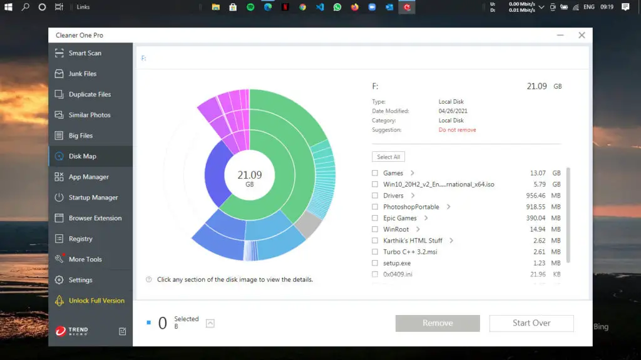Screen dimensions: 641x360
Task: Open the Windows Start menu
Action: tap(8, 7)
